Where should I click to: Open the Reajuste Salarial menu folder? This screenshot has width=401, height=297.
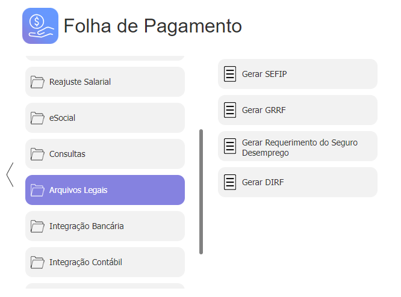click(105, 82)
